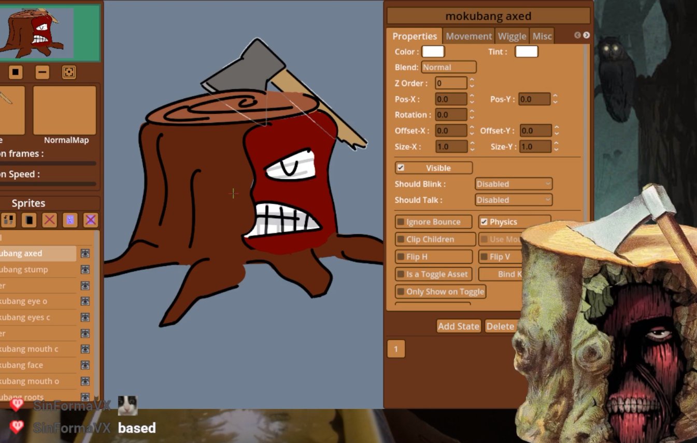Click the animation frames slider
The height and width of the screenshot is (443, 697).
48,164
